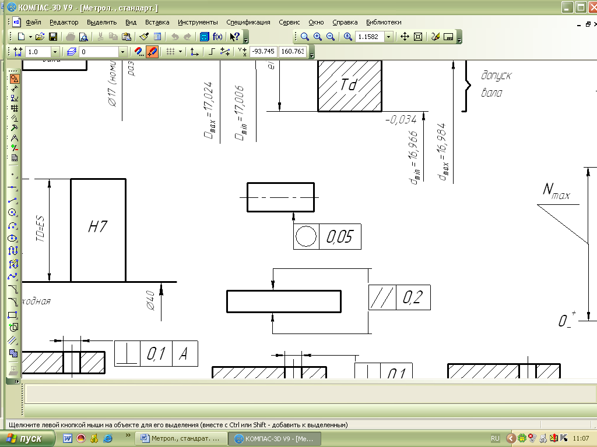Select the Bezier curve tool
The height and width of the screenshot is (447, 597).
coord(13,276)
